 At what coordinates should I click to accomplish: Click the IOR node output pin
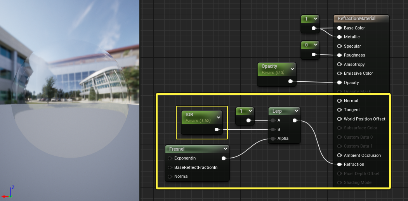(217, 129)
